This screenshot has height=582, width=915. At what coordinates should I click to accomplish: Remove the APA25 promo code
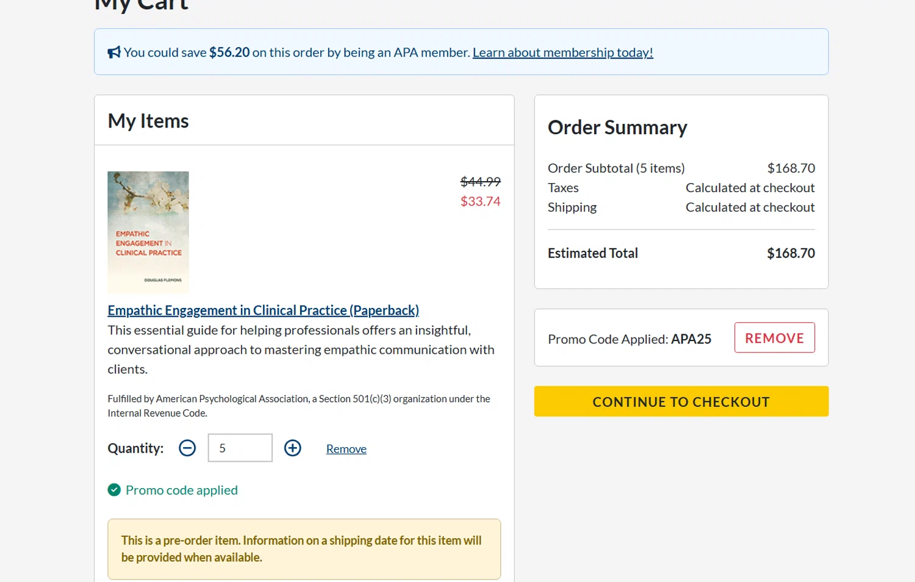774,337
